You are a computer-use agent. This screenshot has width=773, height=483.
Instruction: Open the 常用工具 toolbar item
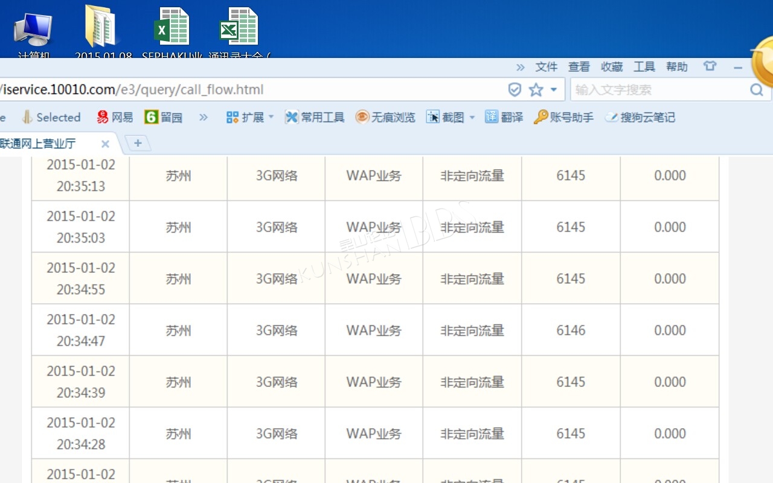(315, 117)
